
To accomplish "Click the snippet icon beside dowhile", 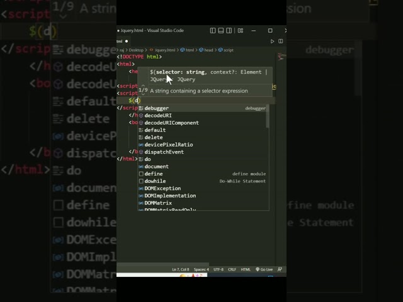I will [x=141, y=181].
